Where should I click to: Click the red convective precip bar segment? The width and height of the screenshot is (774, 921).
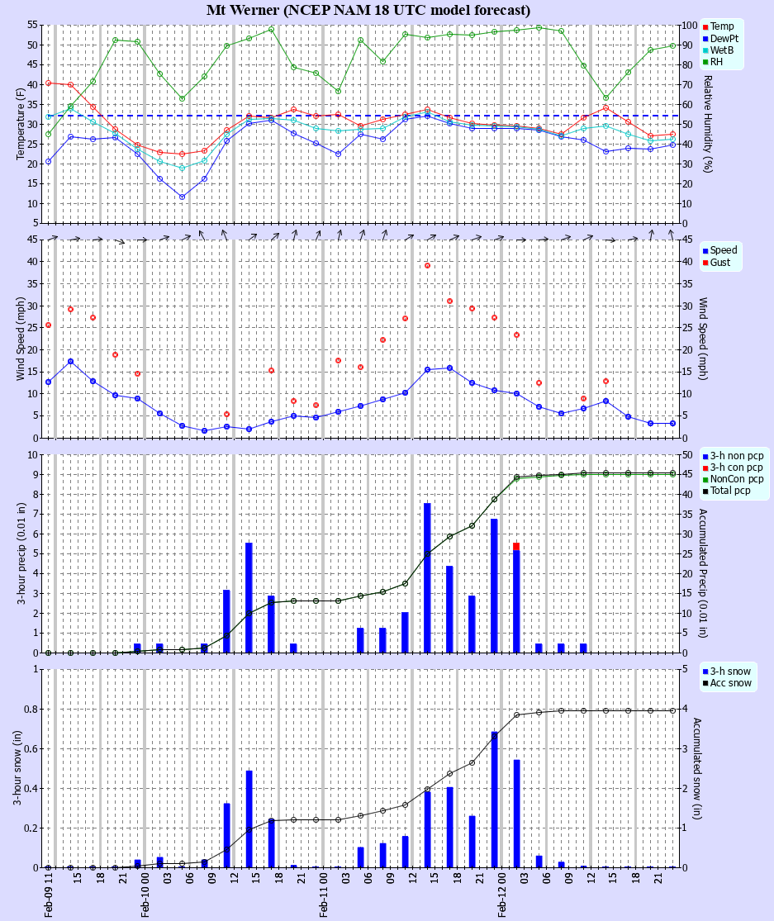coord(516,547)
